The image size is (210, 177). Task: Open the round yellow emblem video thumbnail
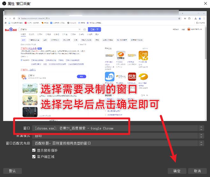pos(30,100)
